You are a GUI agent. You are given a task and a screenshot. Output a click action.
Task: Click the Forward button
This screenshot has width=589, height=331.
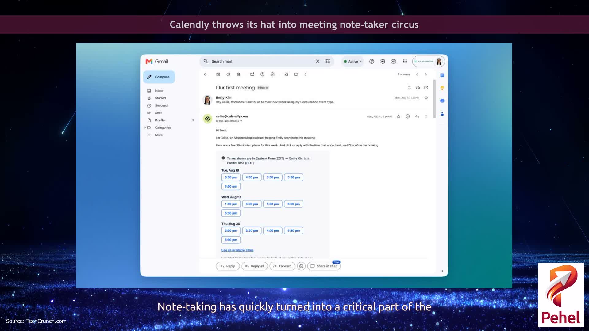[282, 266]
